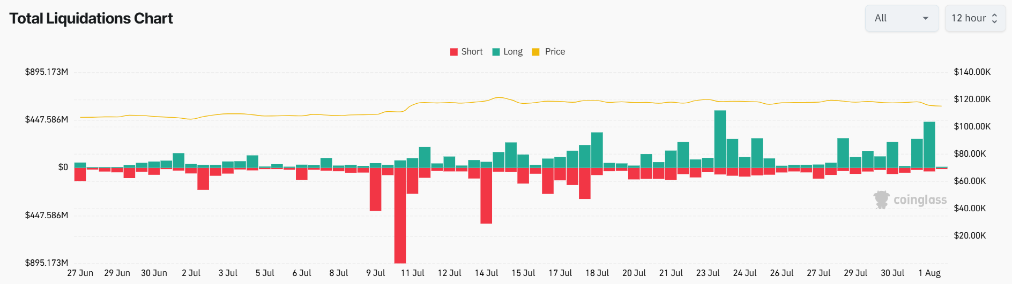The width and height of the screenshot is (1012, 284).
Task: Click the coinglass watermark text
Action: pos(920,200)
